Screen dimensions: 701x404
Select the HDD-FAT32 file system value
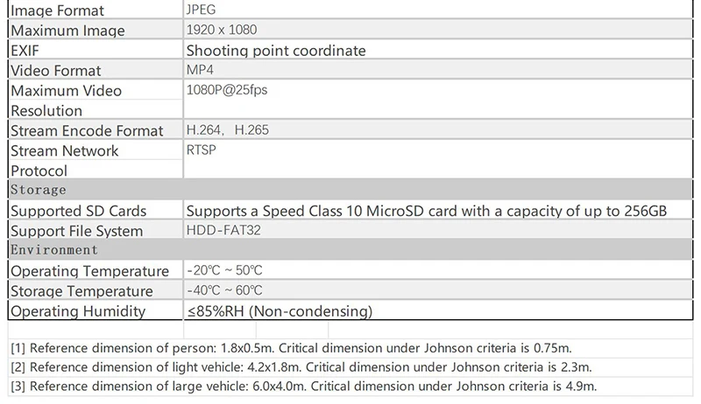click(x=223, y=230)
